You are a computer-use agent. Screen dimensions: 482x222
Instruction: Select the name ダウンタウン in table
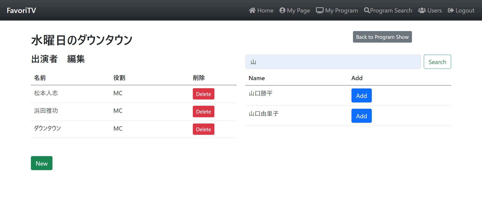tap(47, 128)
